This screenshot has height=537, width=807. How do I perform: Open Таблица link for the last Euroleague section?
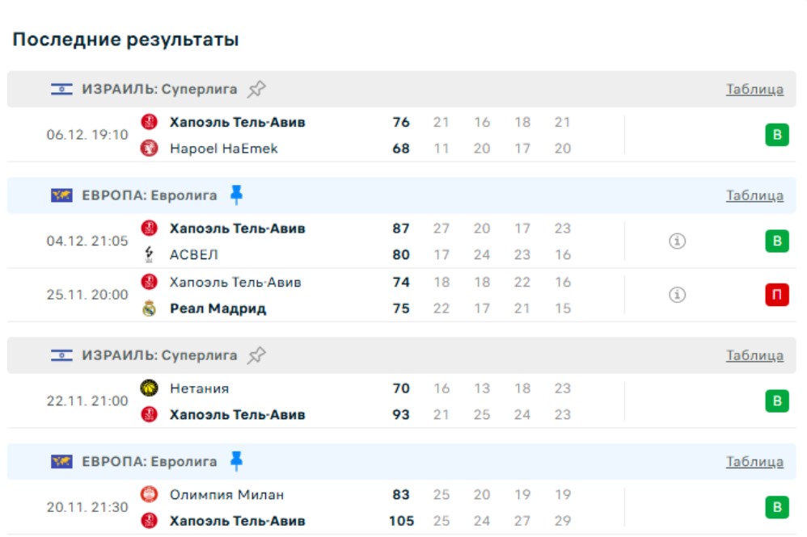coord(754,462)
